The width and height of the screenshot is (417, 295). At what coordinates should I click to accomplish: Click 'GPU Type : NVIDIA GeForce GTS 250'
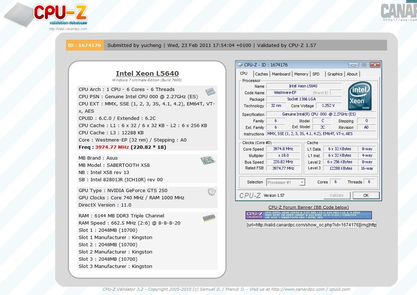click(x=123, y=190)
